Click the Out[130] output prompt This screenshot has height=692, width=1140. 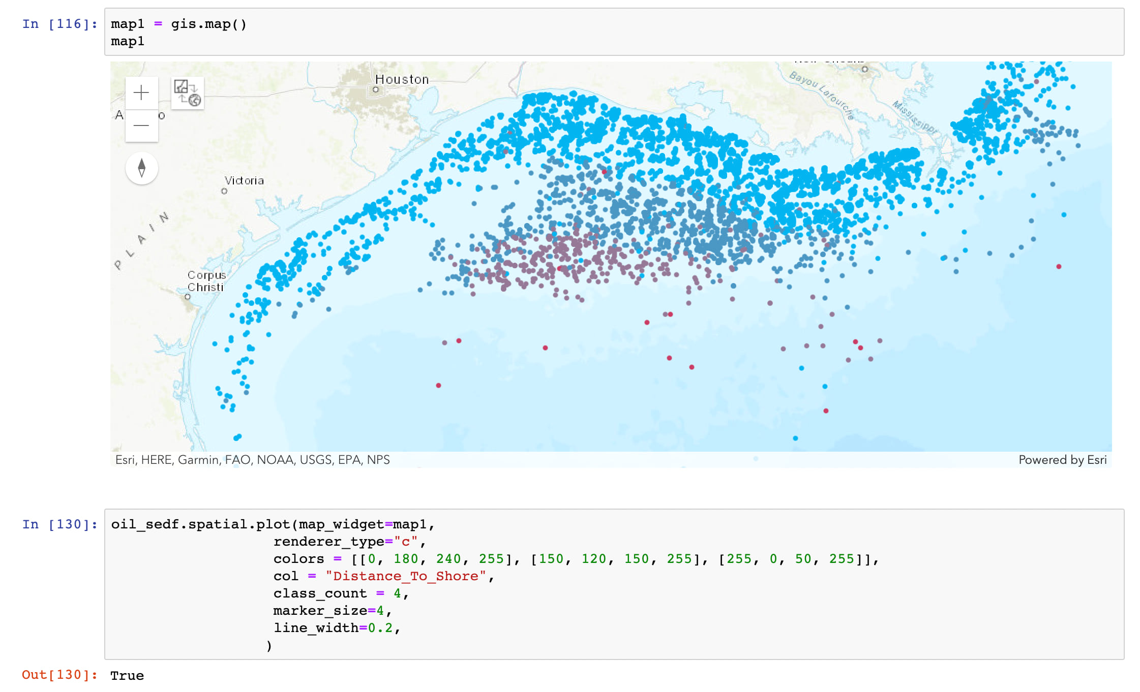59,675
